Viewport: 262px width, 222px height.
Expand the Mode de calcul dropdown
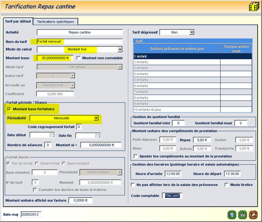[x=120, y=50]
